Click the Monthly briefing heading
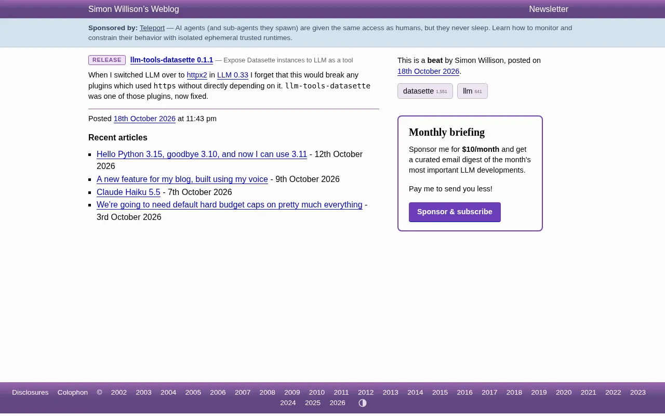This screenshot has height=416, width=665. pyautogui.click(x=447, y=132)
